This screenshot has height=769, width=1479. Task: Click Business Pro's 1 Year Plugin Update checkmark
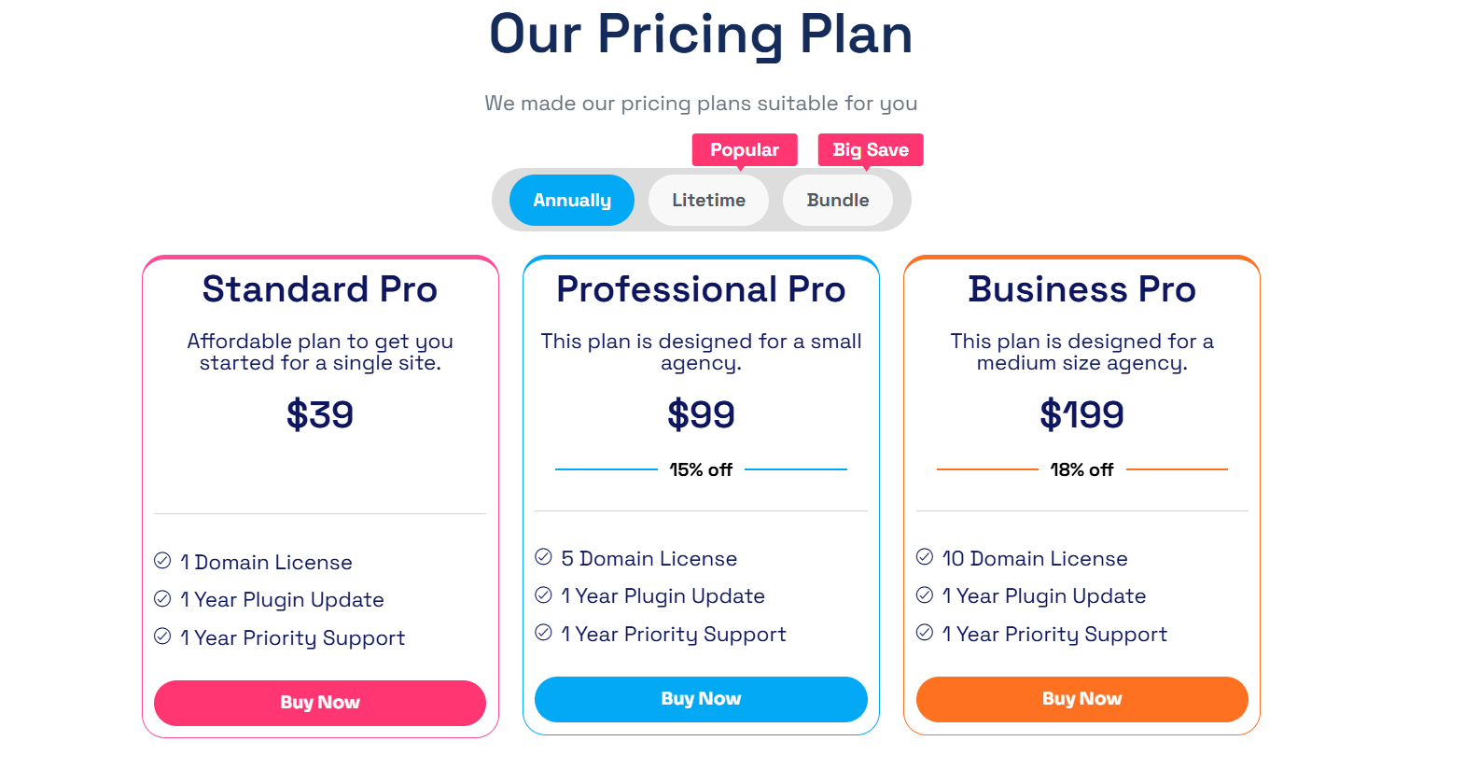[925, 594]
